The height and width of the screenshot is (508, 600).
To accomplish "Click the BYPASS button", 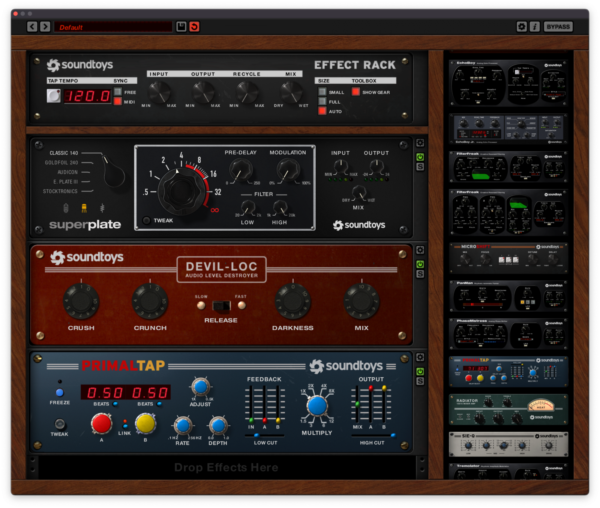I will (x=558, y=27).
